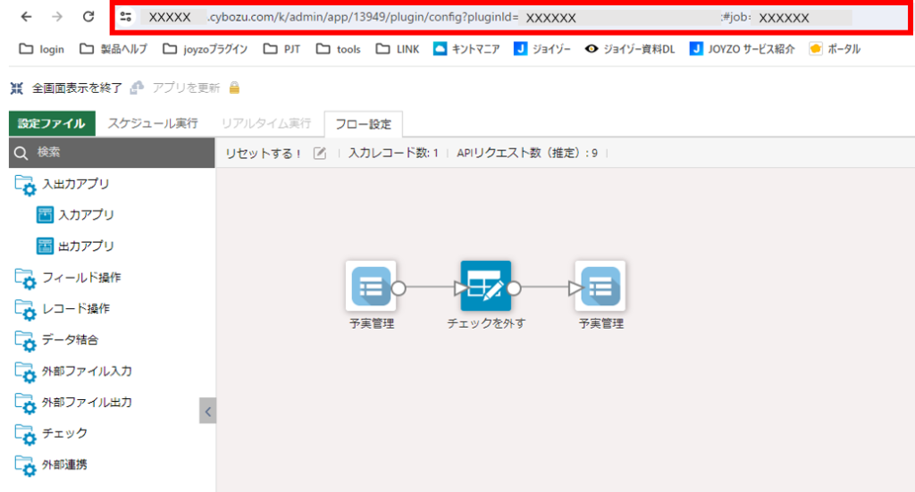The image size is (915, 492).
Task: Click the lock icon beside アプリを更新
Action: pyautogui.click(x=234, y=88)
